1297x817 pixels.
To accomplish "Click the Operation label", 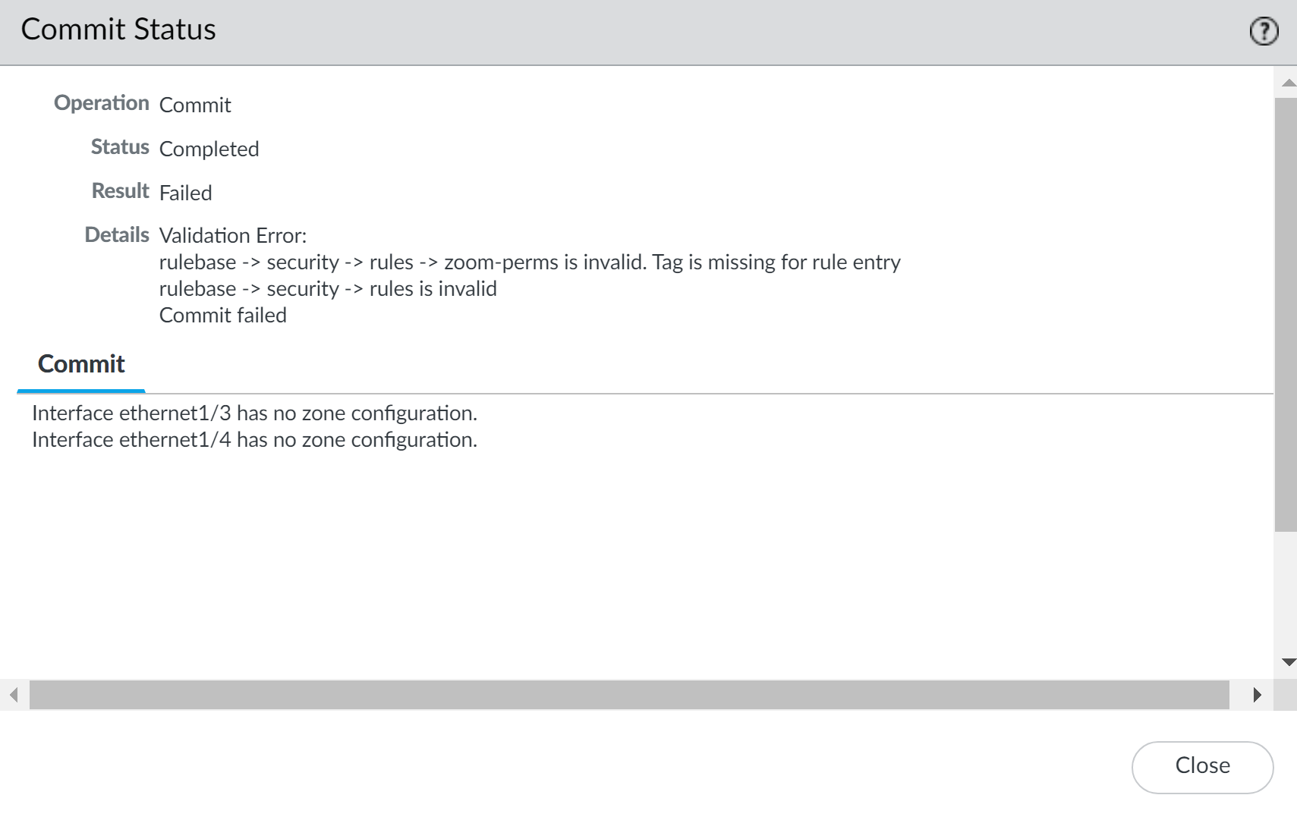I will [x=101, y=103].
